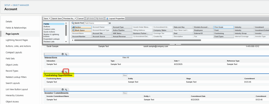Screen dimensions: 269x104
Task: Open Fields & Relationships in sidebar
Action: click(x=16, y=28)
